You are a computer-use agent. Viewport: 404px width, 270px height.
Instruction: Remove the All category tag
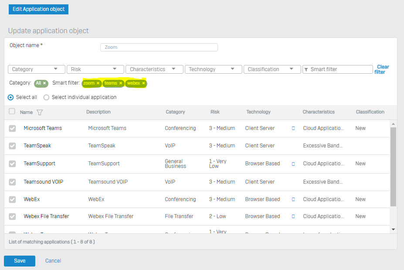44,83
